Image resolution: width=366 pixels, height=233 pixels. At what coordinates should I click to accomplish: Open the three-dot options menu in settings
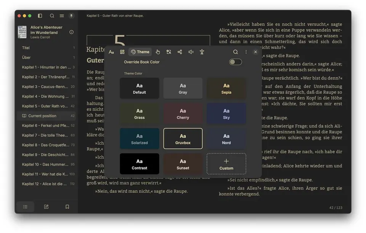click(x=246, y=52)
